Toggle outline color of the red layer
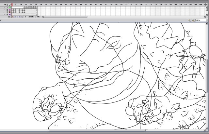The height and width of the screenshot is (134, 209). pyautogui.click(x=9, y=12)
